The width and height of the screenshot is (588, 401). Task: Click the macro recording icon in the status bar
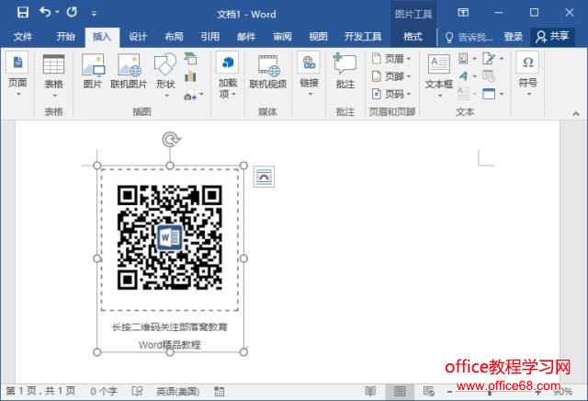tap(220, 391)
